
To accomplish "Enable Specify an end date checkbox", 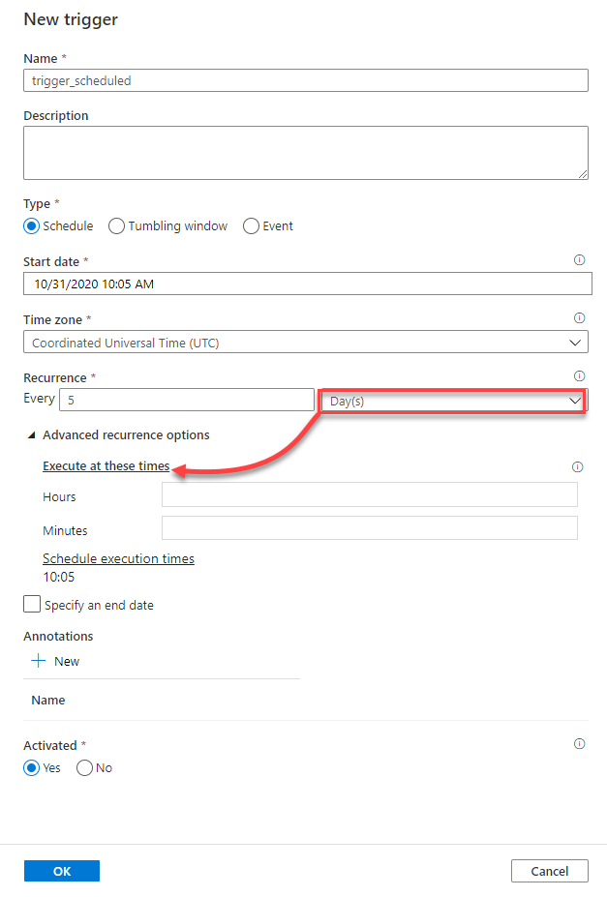I will point(33,605).
